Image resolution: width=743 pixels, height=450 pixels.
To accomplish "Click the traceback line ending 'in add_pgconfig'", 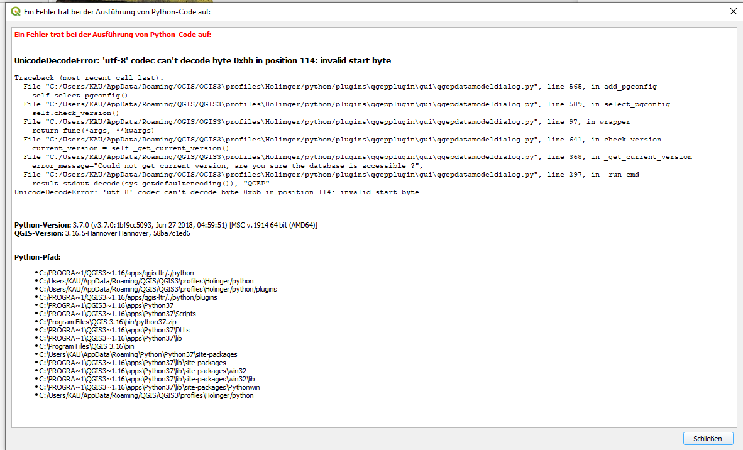I will [340, 87].
